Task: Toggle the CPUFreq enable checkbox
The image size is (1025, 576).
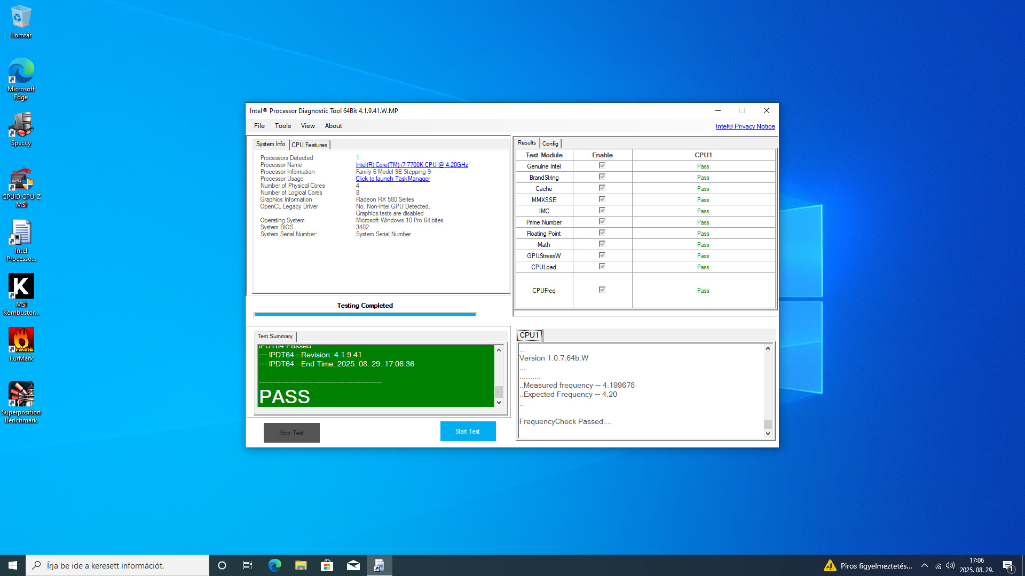Action: [602, 290]
